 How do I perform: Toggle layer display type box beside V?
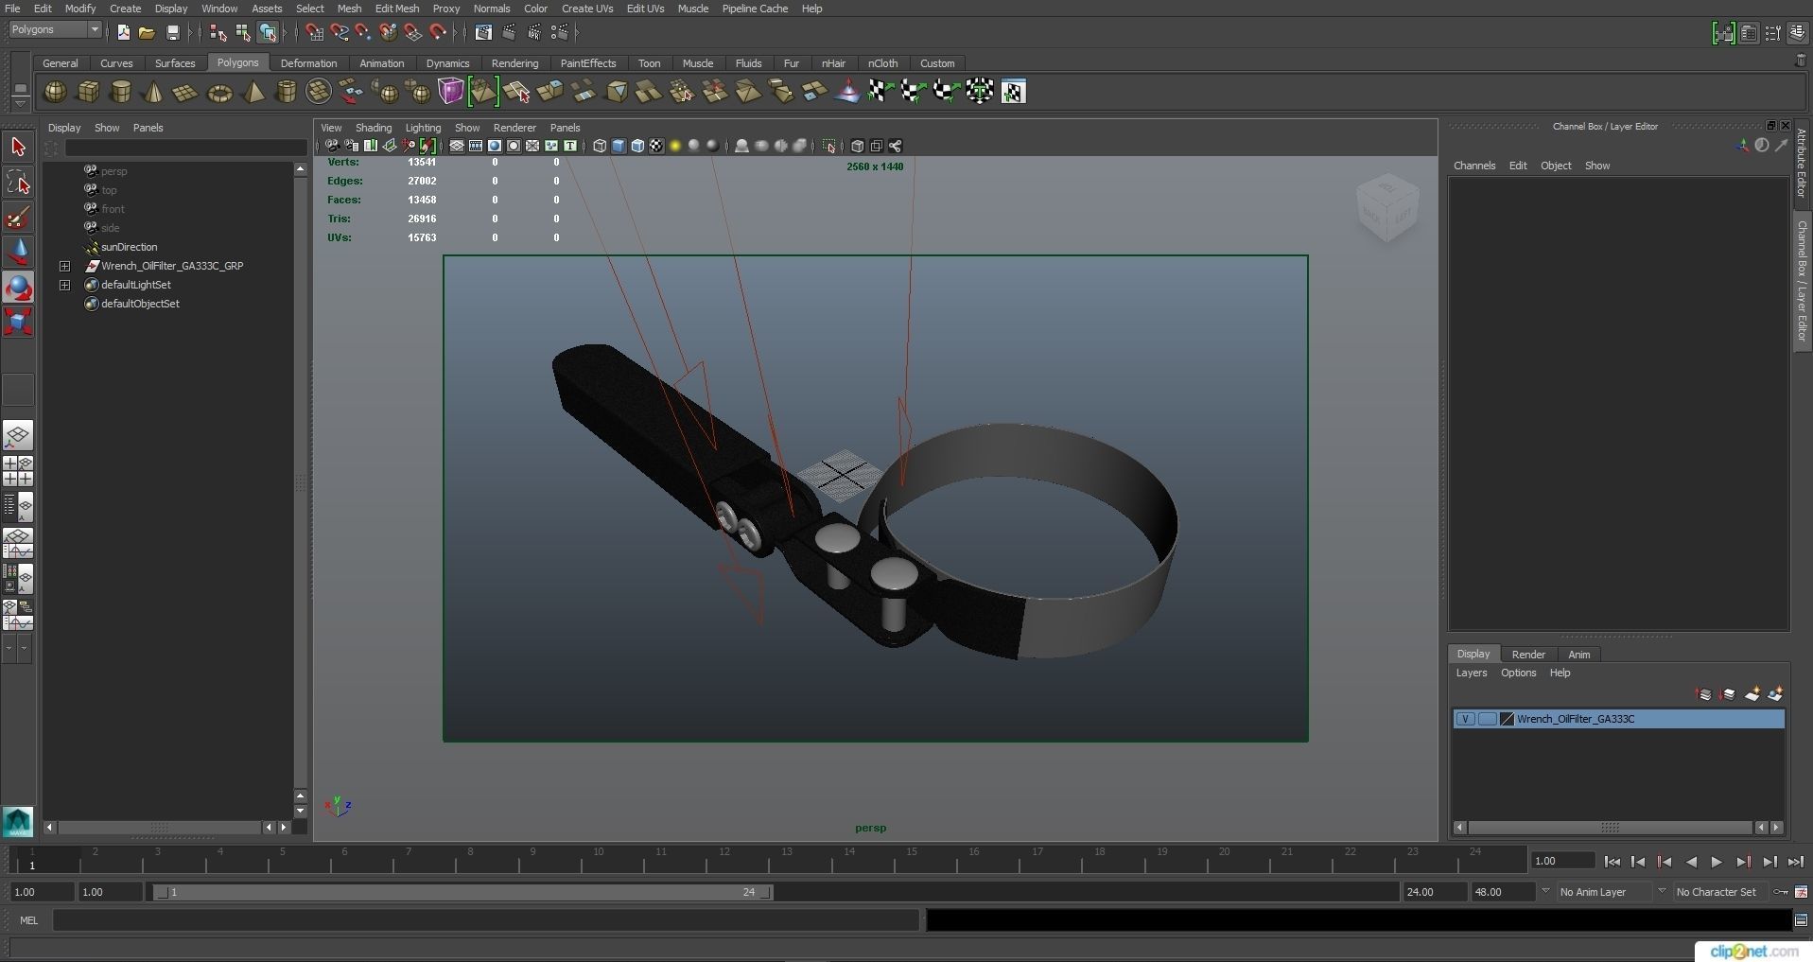(1487, 719)
